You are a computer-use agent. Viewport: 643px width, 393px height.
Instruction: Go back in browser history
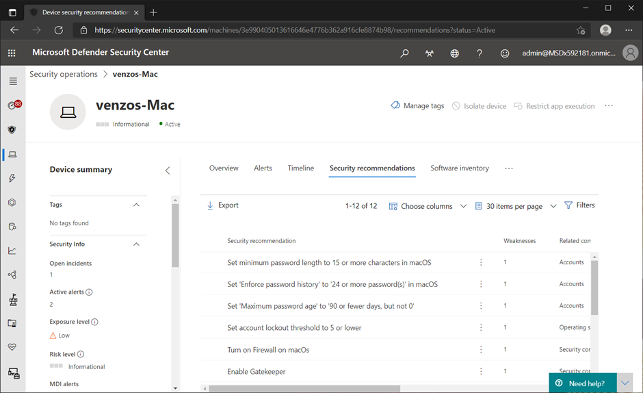(x=14, y=30)
